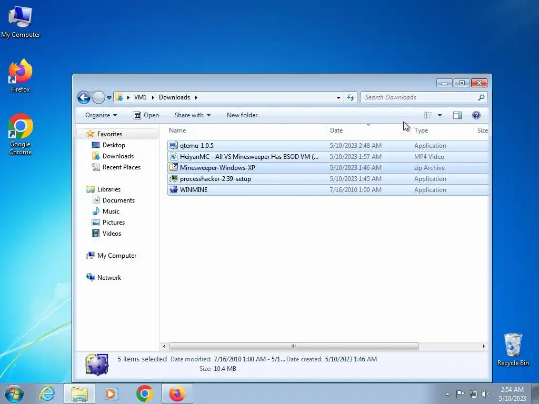Select Libraries in the navigation pane

click(x=108, y=189)
